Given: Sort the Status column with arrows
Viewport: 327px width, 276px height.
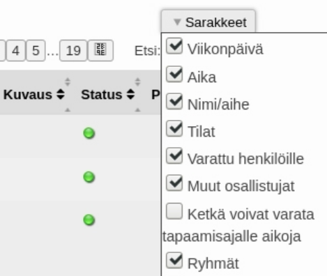Looking at the screenshot, I should point(130,94).
